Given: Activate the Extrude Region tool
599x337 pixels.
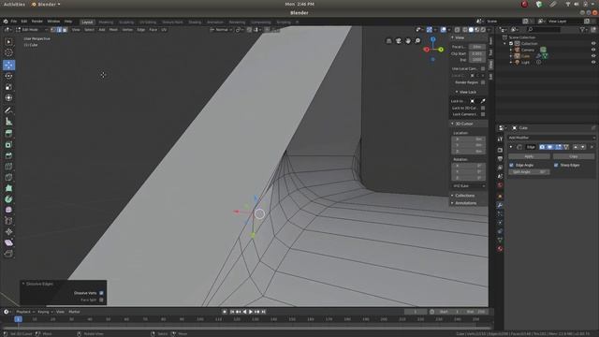Looking at the screenshot, I should (x=8, y=133).
